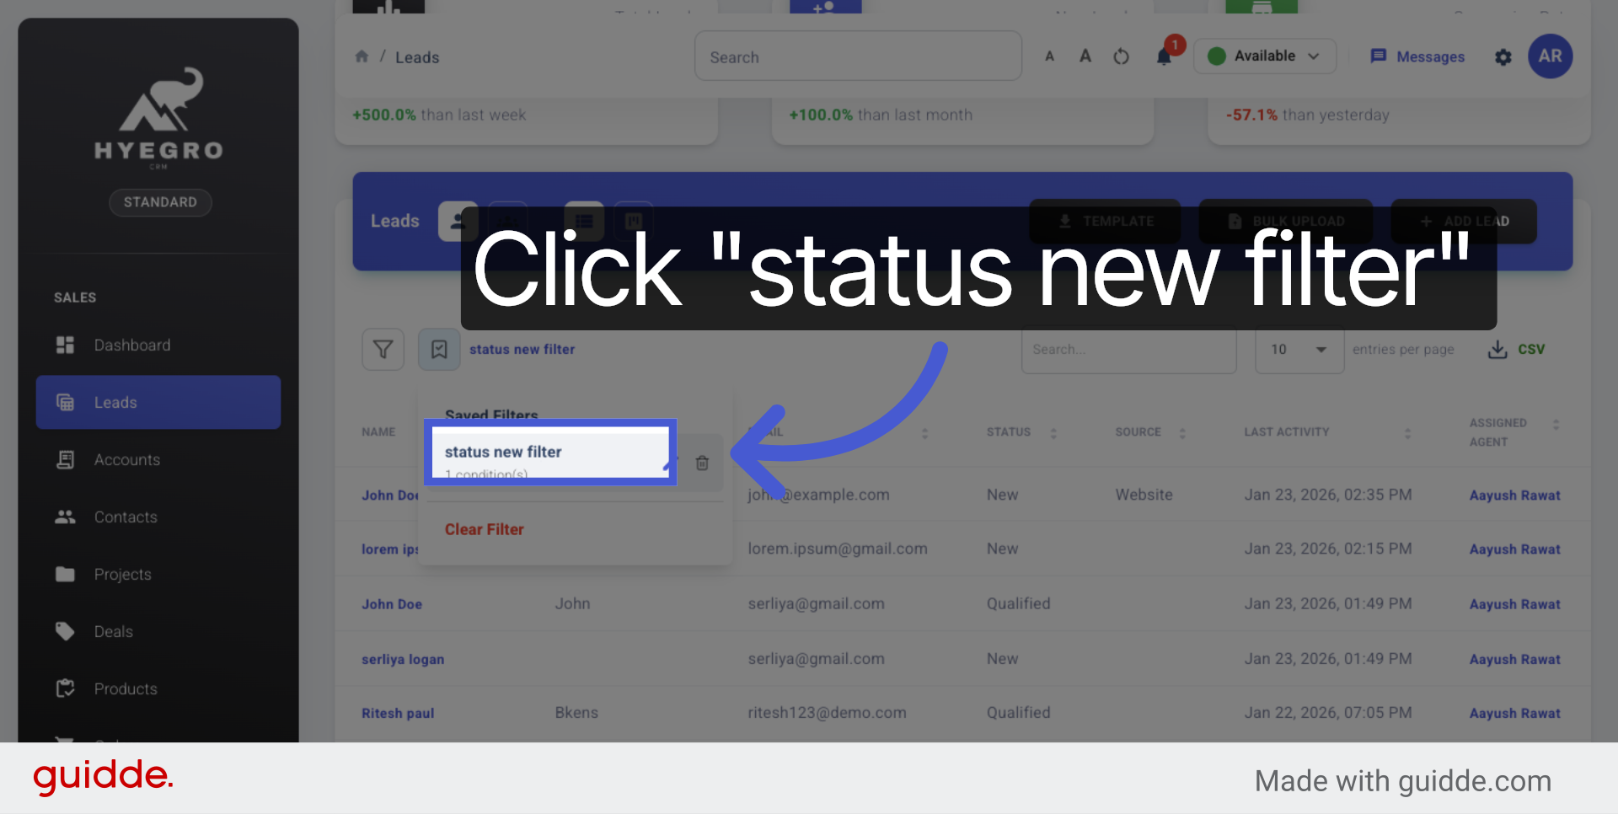Open the entries per page dropdown
The width and height of the screenshot is (1618, 814).
pos(1299,349)
